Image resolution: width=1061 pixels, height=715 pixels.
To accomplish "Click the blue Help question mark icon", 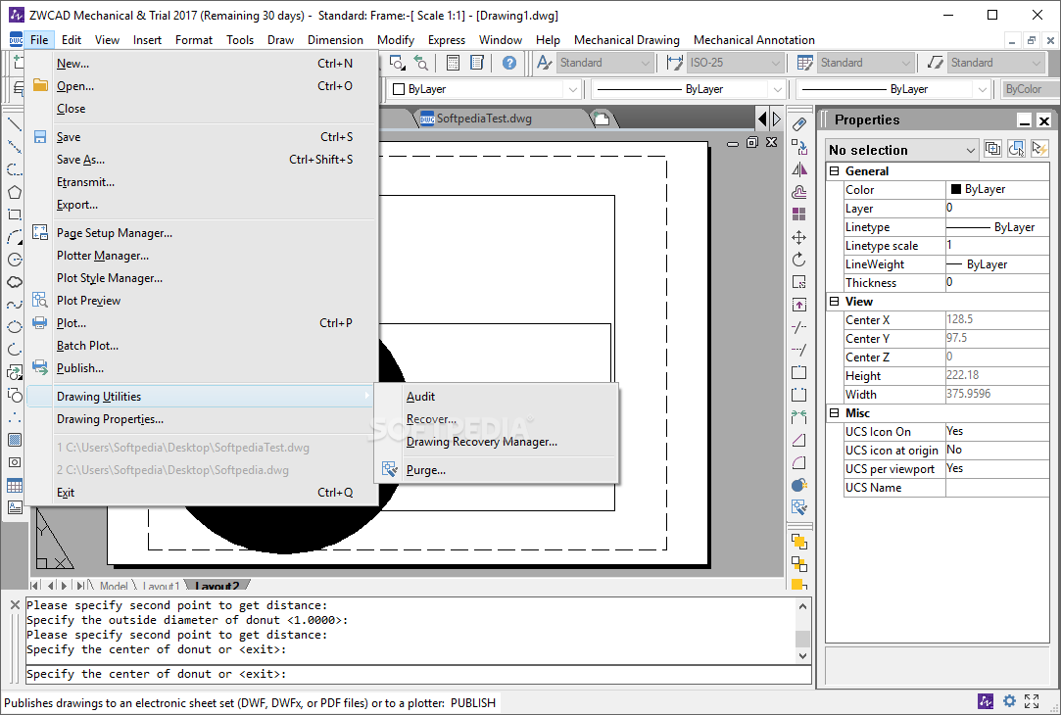I will [x=509, y=63].
